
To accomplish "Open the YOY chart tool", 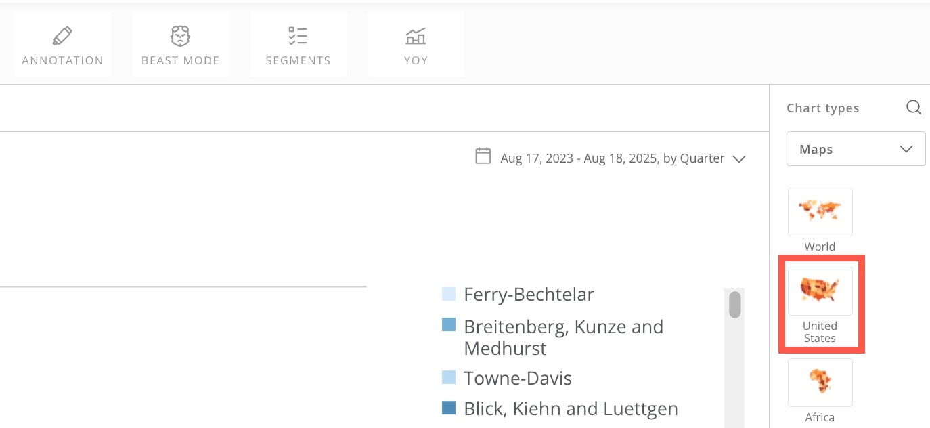I will point(416,45).
